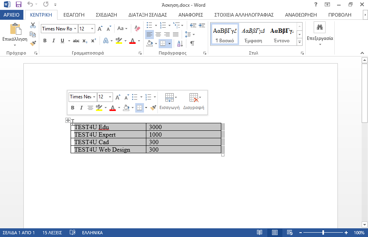
Task: Open the ΔΙΑΤΑΞΗ ΣΕΛΙΔΑΣ tab
Action: (x=148, y=15)
